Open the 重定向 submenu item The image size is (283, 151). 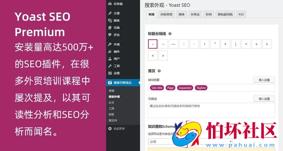tap(113, 120)
